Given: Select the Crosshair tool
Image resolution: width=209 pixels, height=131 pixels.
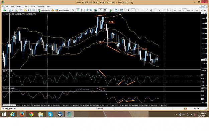Looking at the screenshot, I should coord(133,10).
